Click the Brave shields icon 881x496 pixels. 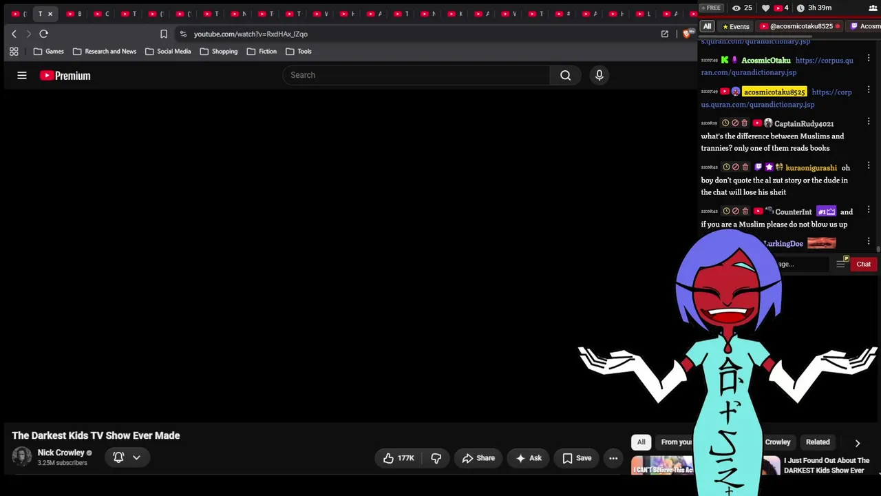[687, 34]
